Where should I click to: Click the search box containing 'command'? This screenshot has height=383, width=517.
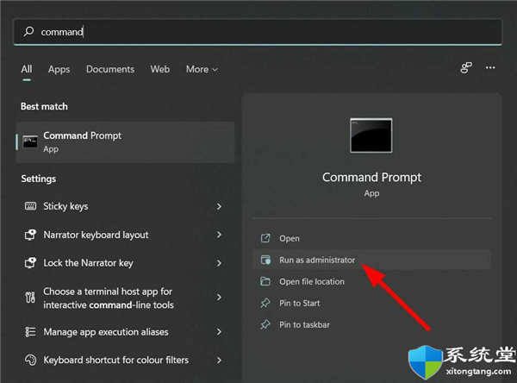pyautogui.click(x=258, y=32)
